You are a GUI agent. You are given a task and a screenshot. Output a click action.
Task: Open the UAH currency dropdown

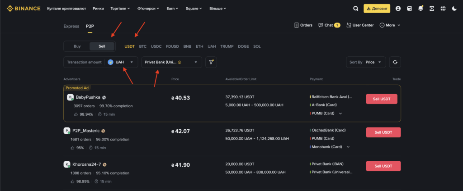coord(121,62)
